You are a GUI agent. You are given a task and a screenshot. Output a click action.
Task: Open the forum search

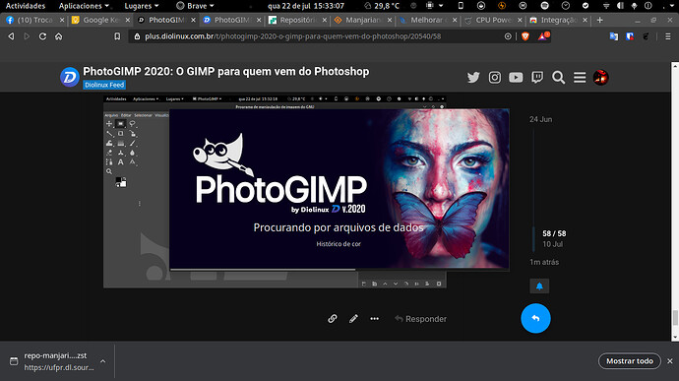(x=558, y=77)
